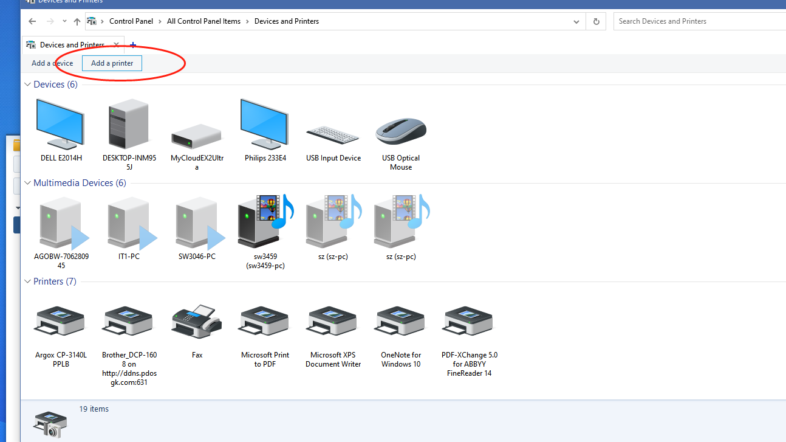Click Add a printer
This screenshot has height=442, width=786.
point(112,63)
